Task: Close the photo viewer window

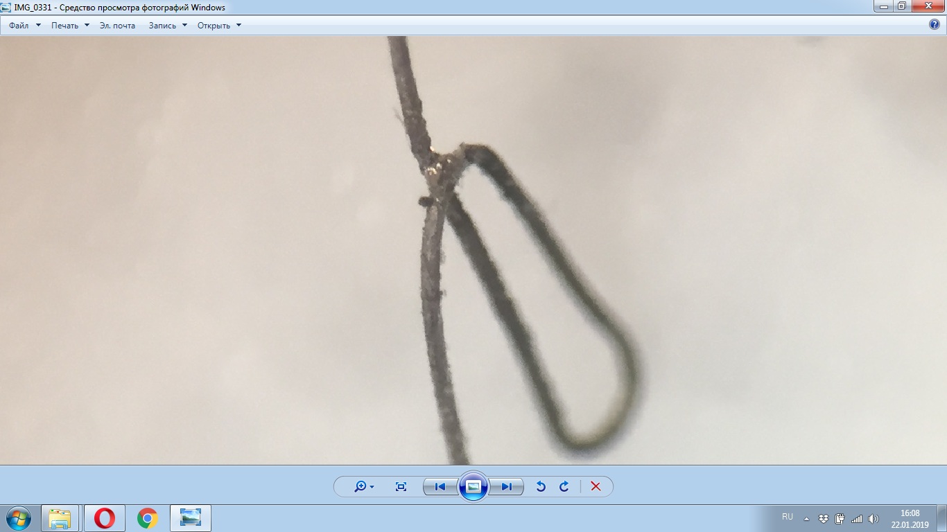Action: [928, 6]
